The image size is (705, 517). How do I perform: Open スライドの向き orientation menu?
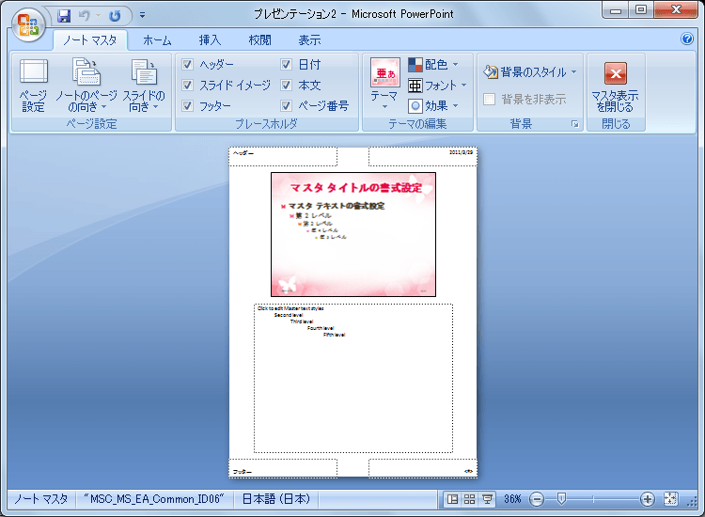pyautogui.click(x=144, y=85)
